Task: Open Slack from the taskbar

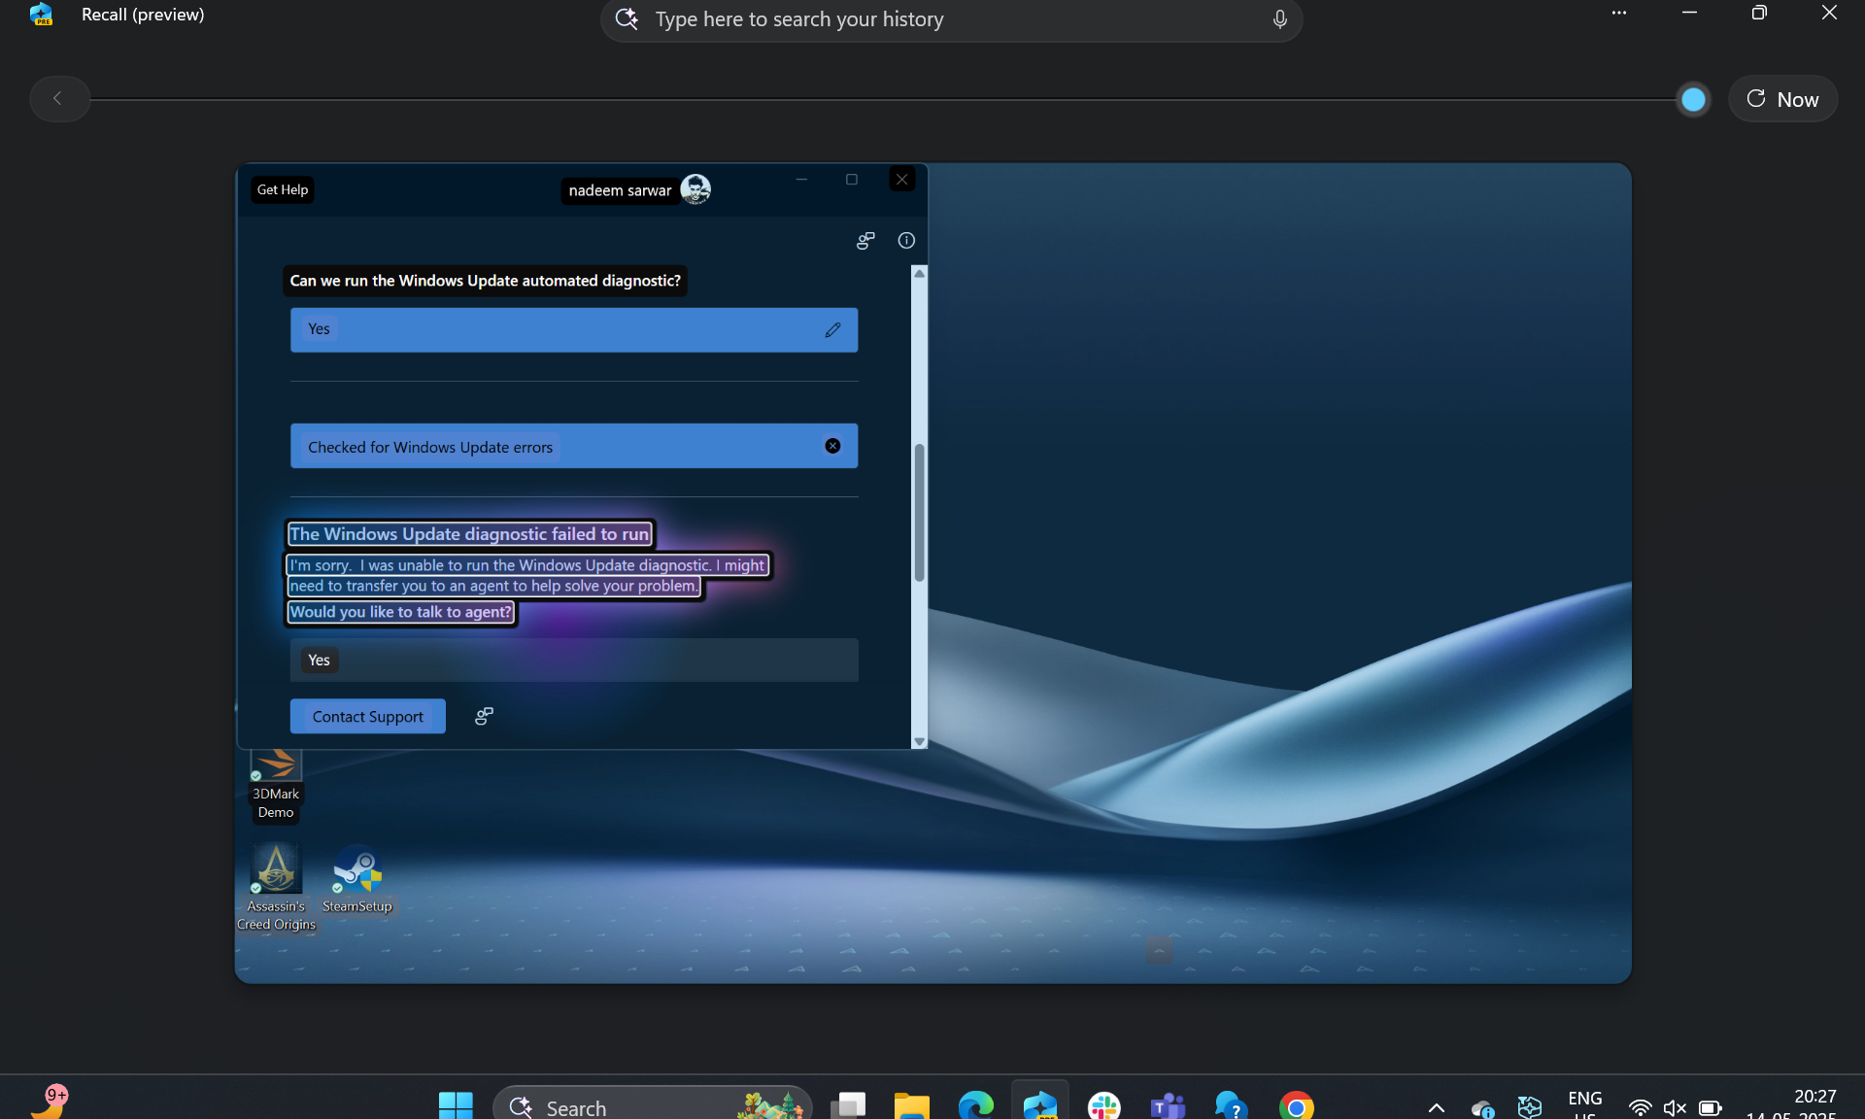Action: (x=1105, y=1105)
